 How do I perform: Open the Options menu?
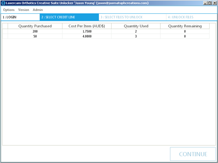pyautogui.click(x=9, y=10)
